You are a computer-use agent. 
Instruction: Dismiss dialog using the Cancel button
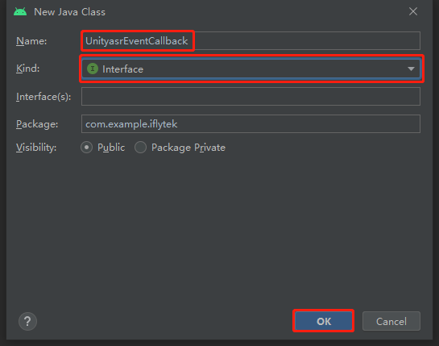click(x=391, y=321)
